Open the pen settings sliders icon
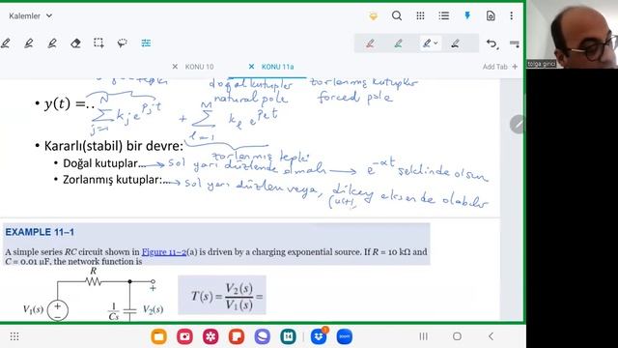The width and height of the screenshot is (618, 348). (146, 43)
